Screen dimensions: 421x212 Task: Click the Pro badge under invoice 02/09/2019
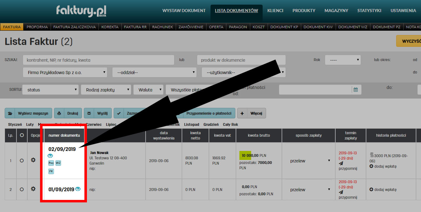(x=51, y=163)
